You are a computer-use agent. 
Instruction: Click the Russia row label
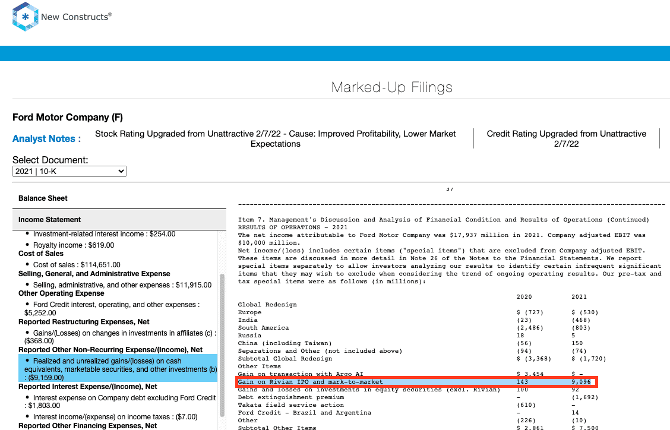tap(249, 336)
